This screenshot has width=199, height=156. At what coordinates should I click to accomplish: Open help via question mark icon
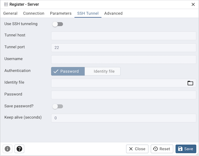19,149
